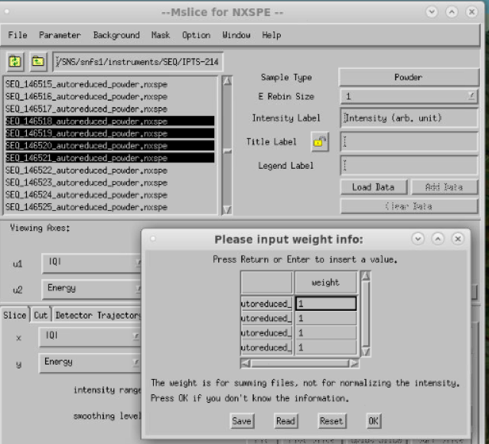Toggle the Powder sample type button
This screenshot has height=444, width=489.
pos(409,77)
